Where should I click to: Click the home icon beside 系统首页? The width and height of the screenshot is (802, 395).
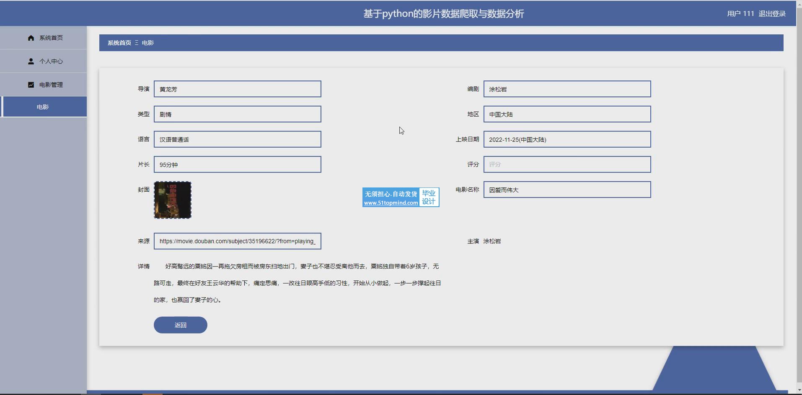[x=31, y=38]
